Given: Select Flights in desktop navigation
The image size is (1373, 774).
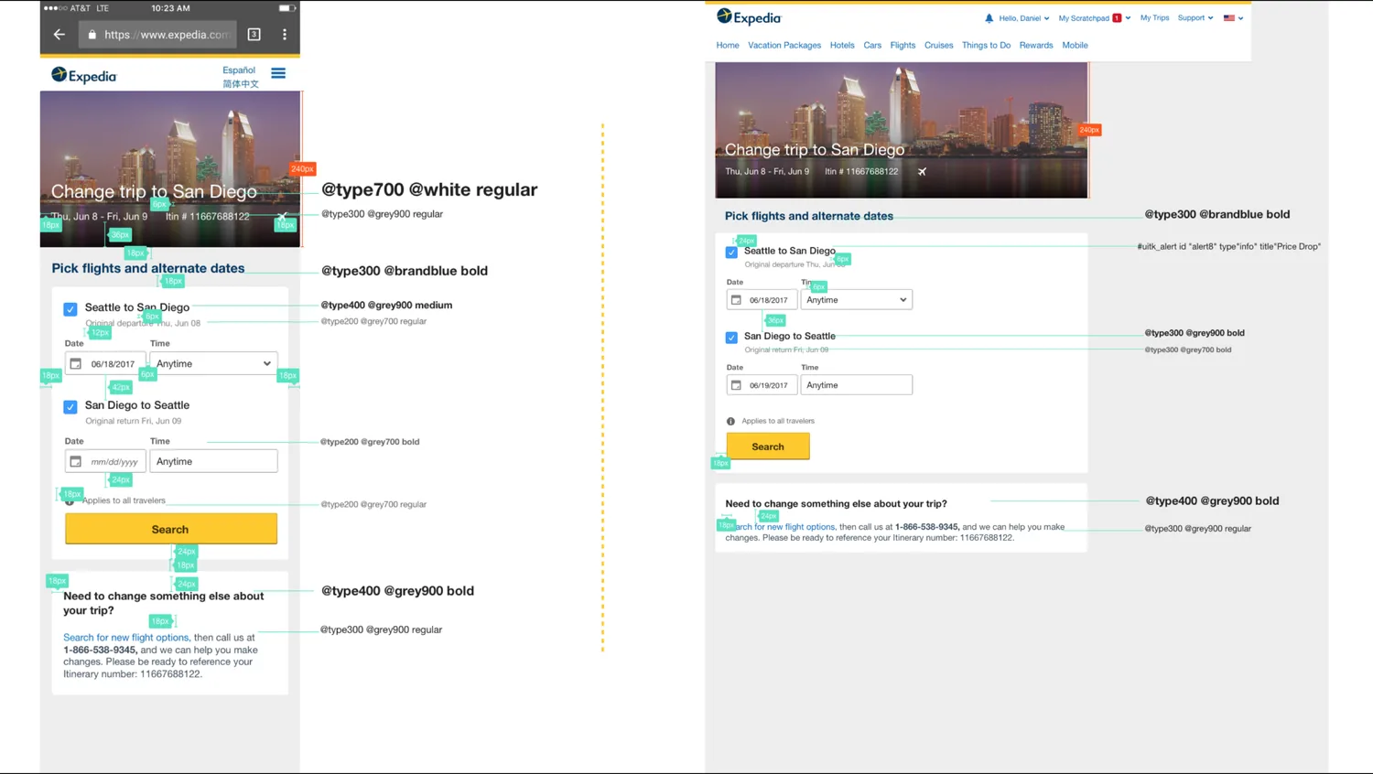Looking at the screenshot, I should (x=903, y=45).
